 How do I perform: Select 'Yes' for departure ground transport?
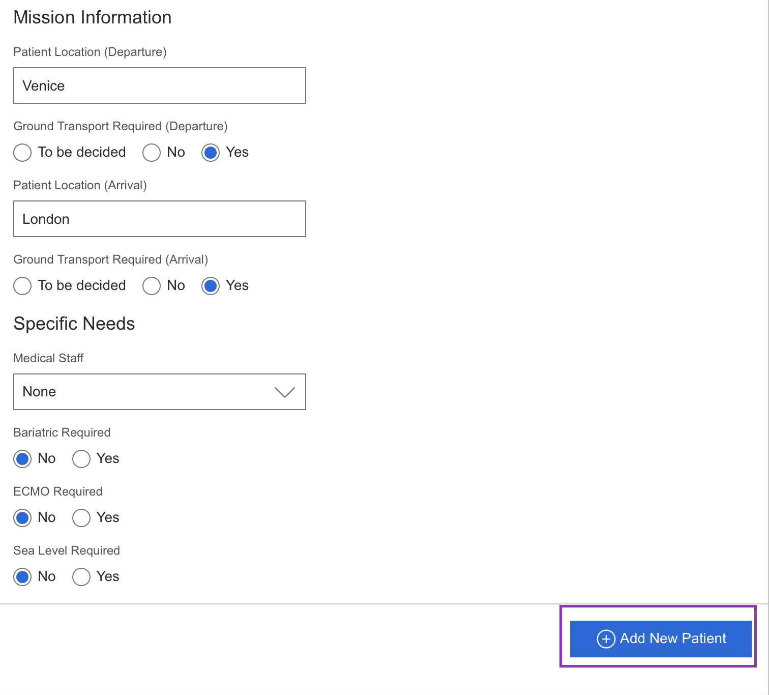pyautogui.click(x=211, y=153)
